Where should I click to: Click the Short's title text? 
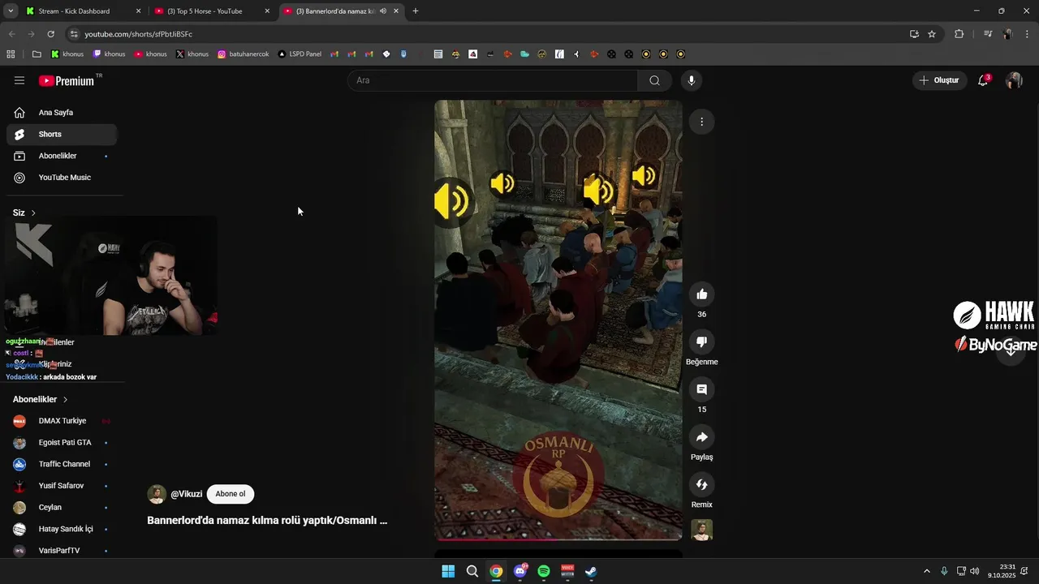pyautogui.click(x=267, y=521)
